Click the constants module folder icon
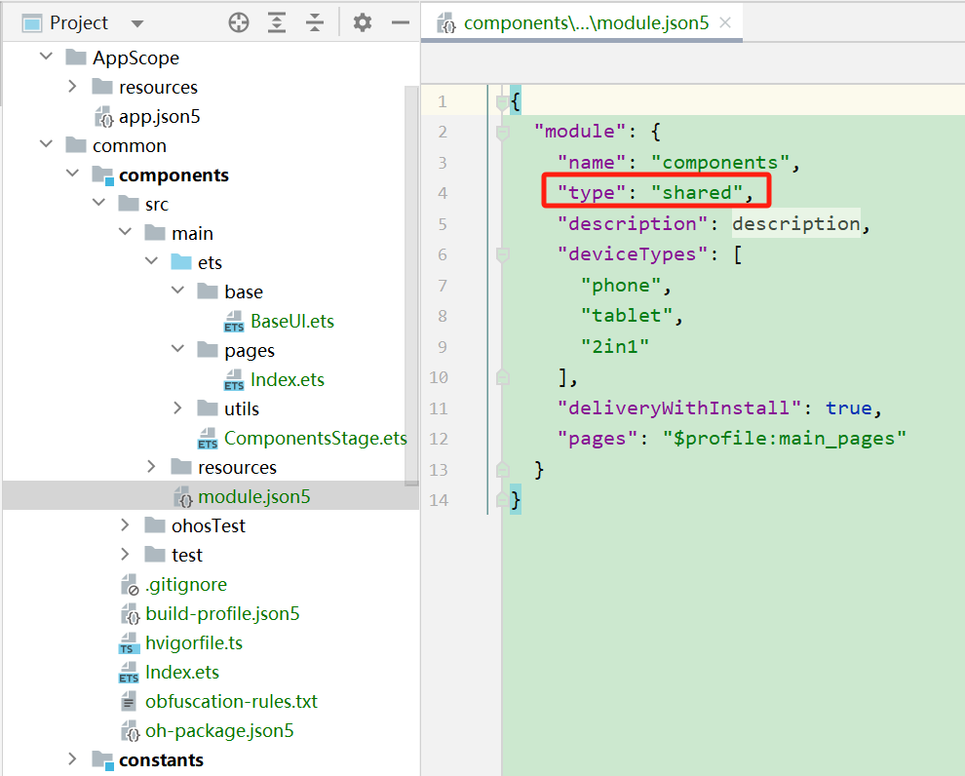The width and height of the screenshot is (965, 776). coord(102,760)
